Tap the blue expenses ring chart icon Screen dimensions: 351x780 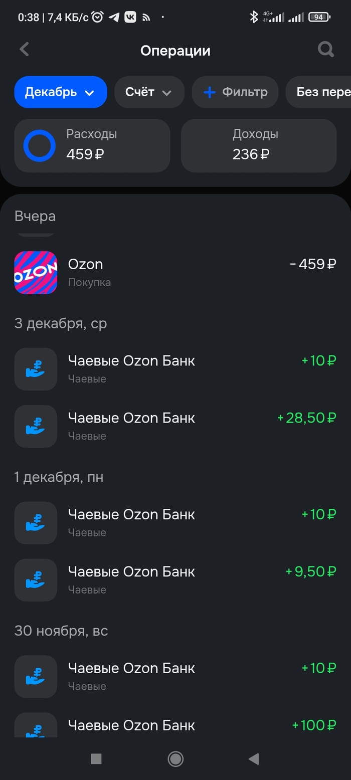(39, 146)
